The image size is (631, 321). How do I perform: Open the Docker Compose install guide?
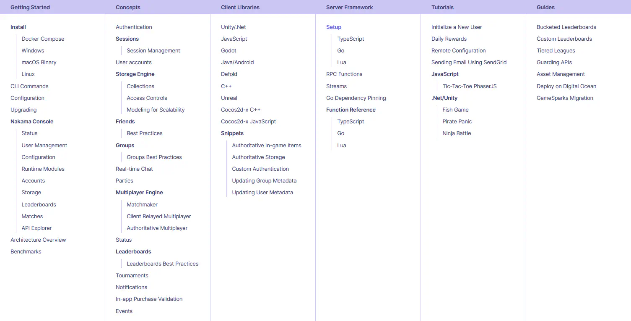[43, 39]
